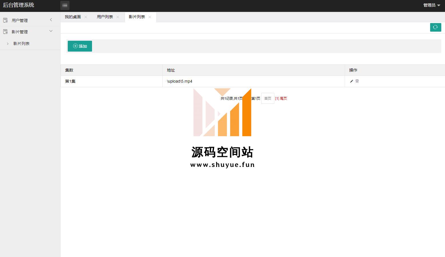
Task: Open 影片列表 in the sidebar
Action: (21, 44)
